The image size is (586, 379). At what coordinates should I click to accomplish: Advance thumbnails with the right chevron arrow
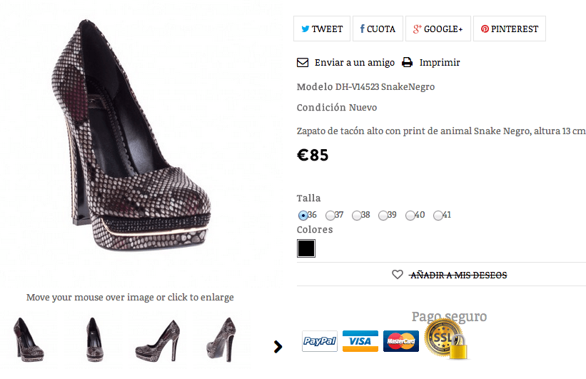(x=278, y=347)
